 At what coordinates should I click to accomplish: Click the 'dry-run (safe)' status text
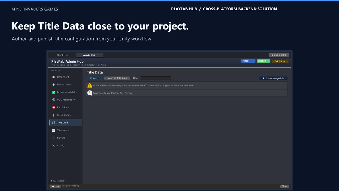[59, 181]
